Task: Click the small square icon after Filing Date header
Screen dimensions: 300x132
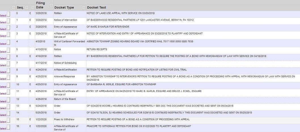Action: pos(51,5)
